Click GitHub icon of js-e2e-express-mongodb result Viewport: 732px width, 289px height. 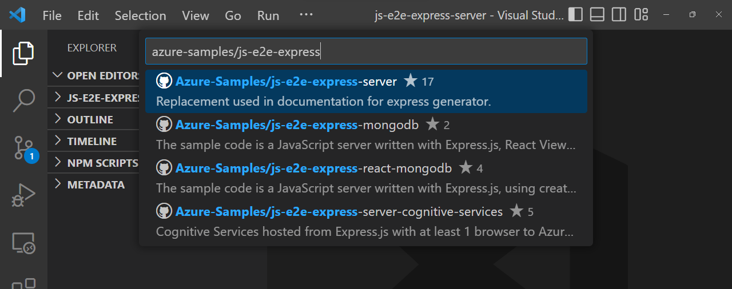coord(164,125)
